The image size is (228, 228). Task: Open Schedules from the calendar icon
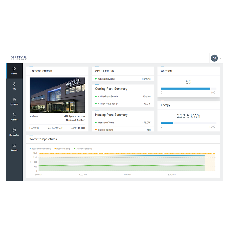click(14, 130)
